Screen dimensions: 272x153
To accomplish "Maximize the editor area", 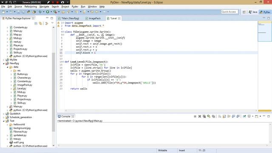I will point(269,18).
